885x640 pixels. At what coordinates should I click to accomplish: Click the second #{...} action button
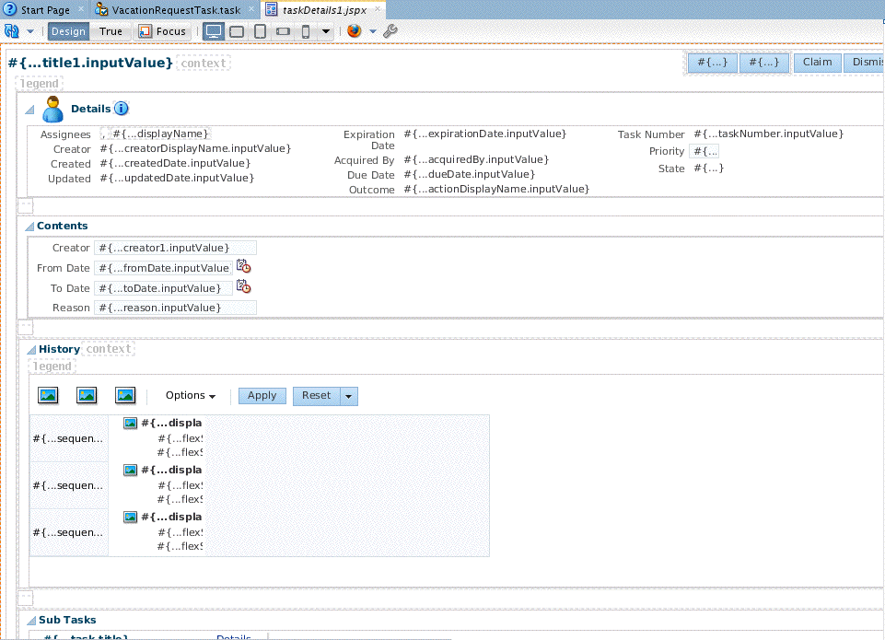(764, 63)
